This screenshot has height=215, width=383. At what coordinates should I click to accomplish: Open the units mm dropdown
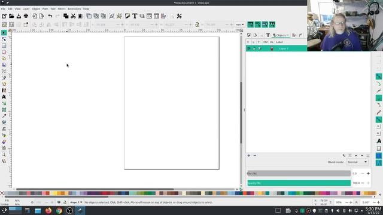coord(239,24)
